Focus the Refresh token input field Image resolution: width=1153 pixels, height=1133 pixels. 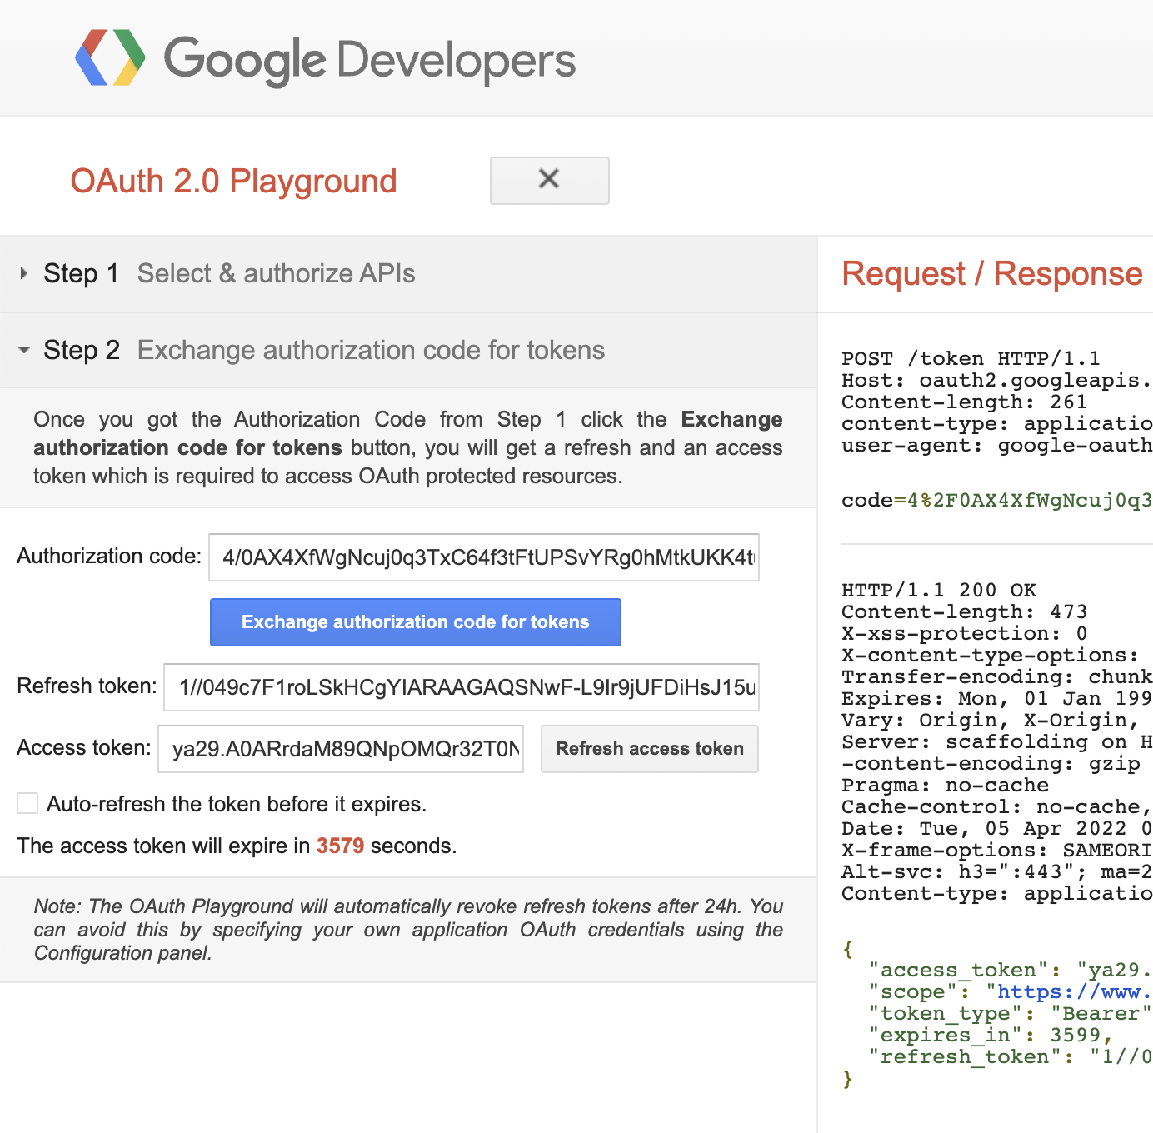pyautogui.click(x=462, y=687)
